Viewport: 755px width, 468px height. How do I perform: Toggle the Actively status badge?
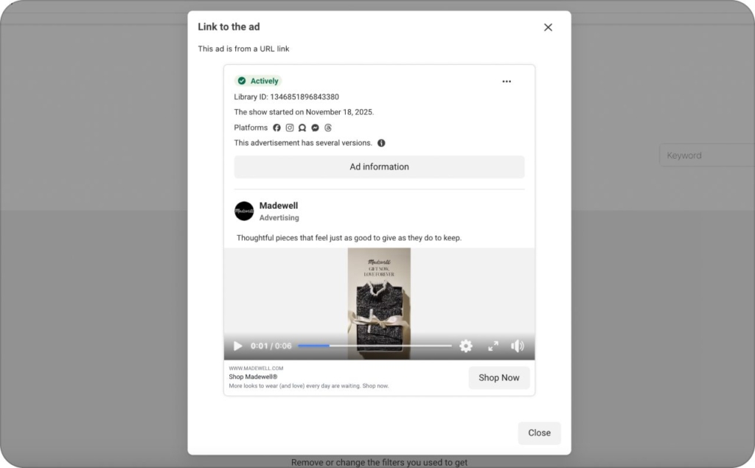pyautogui.click(x=257, y=80)
